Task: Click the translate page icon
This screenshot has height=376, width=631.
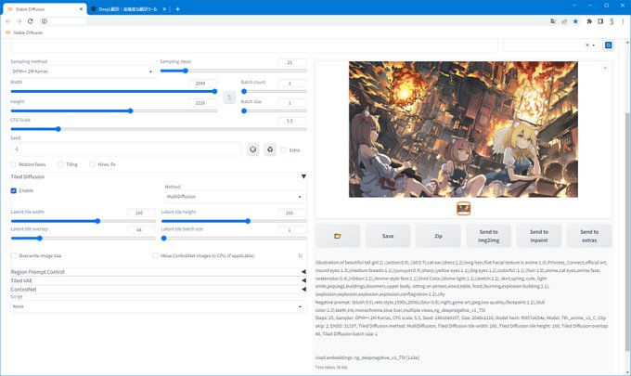Action: click(x=553, y=21)
